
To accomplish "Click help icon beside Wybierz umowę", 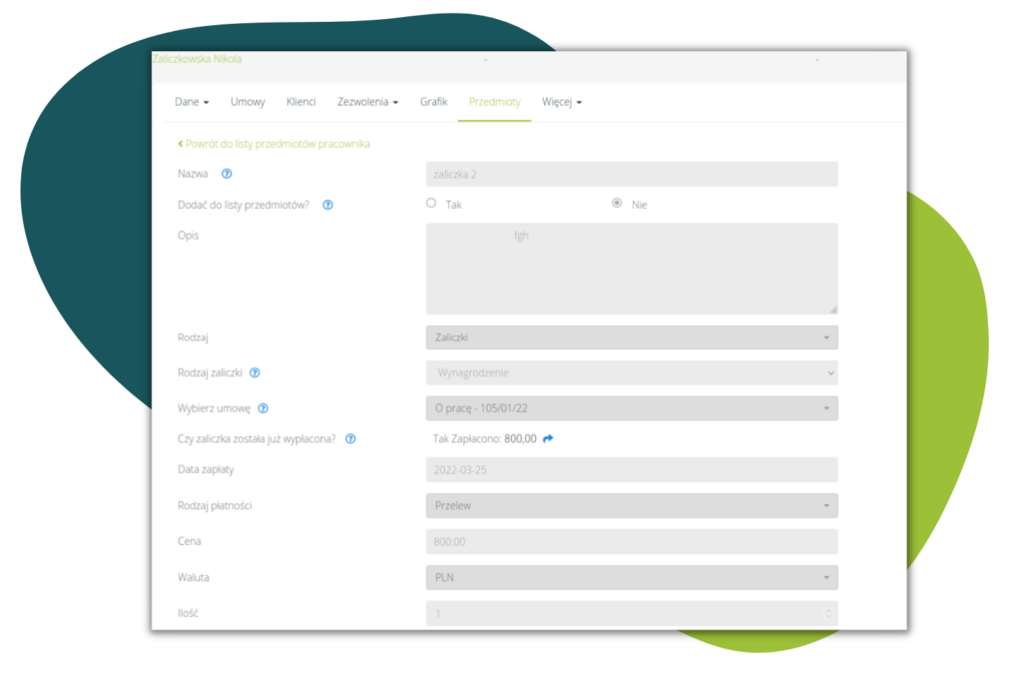I will (263, 408).
